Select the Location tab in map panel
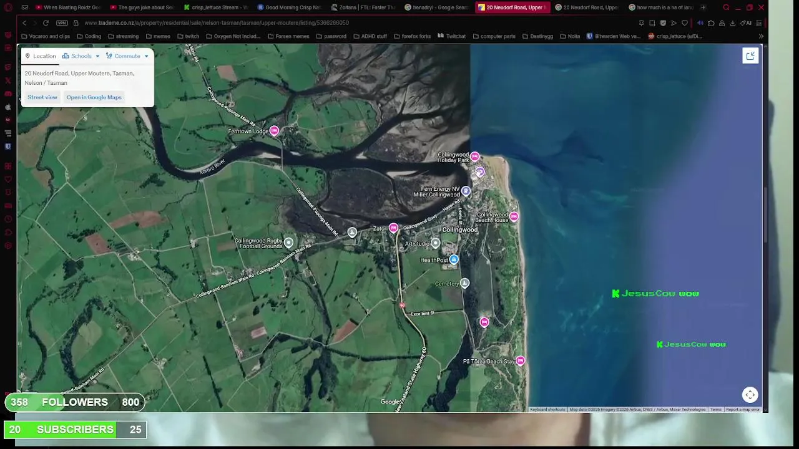 pos(41,56)
